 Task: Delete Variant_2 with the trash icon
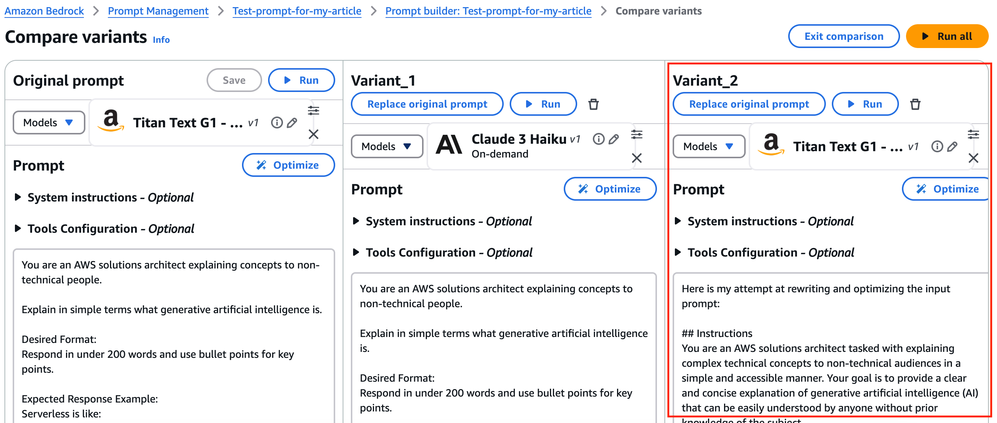915,104
